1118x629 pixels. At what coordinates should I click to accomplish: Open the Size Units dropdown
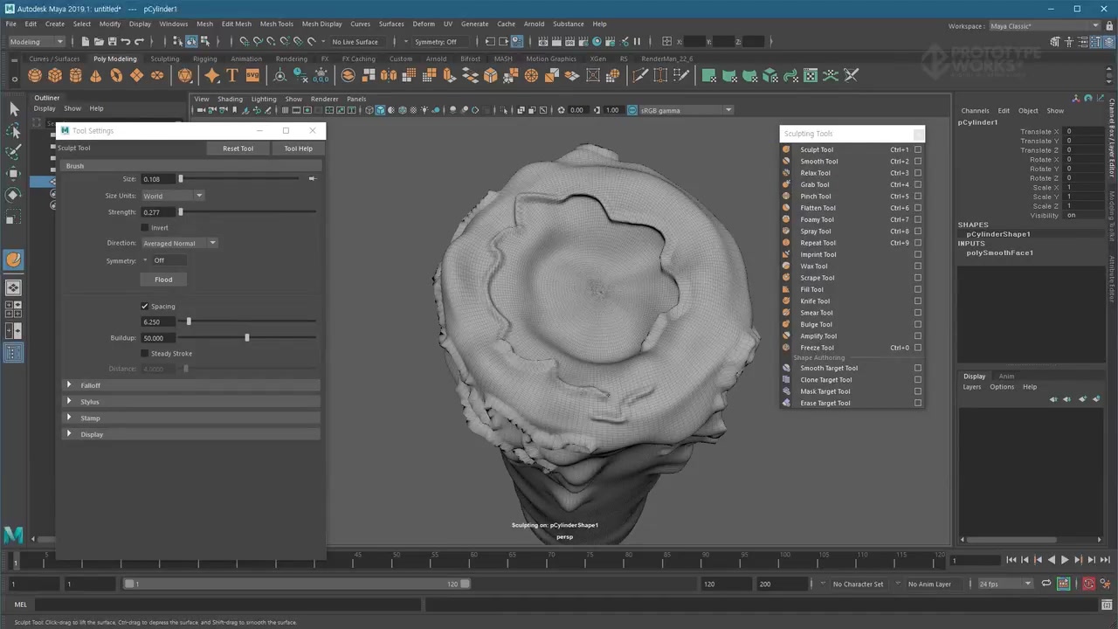[172, 196]
